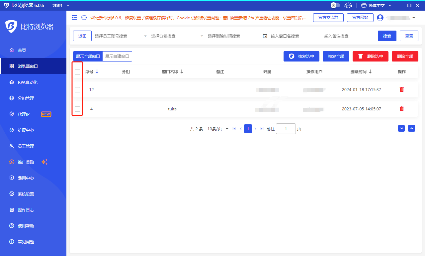Open 推广奖励 in the sidebar

(33, 162)
